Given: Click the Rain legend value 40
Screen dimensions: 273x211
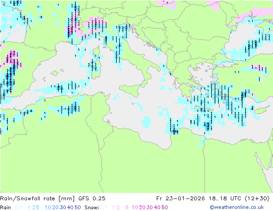Looking at the screenshot, I should tap(70, 208).
